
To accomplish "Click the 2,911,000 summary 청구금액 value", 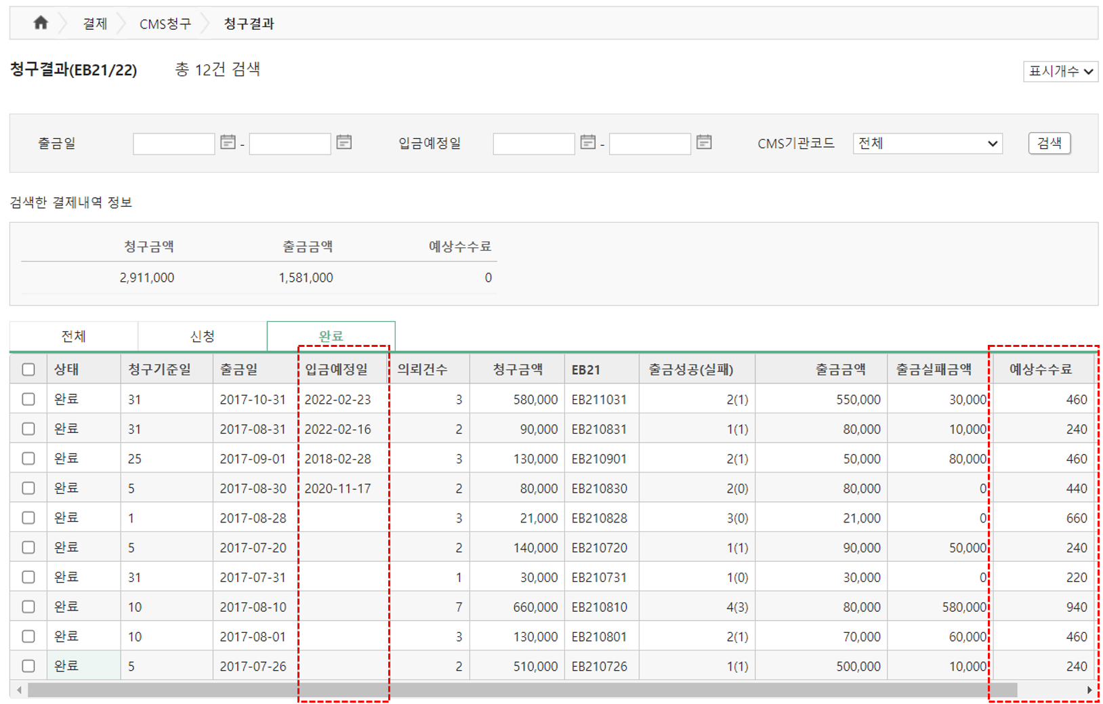I will tap(147, 277).
